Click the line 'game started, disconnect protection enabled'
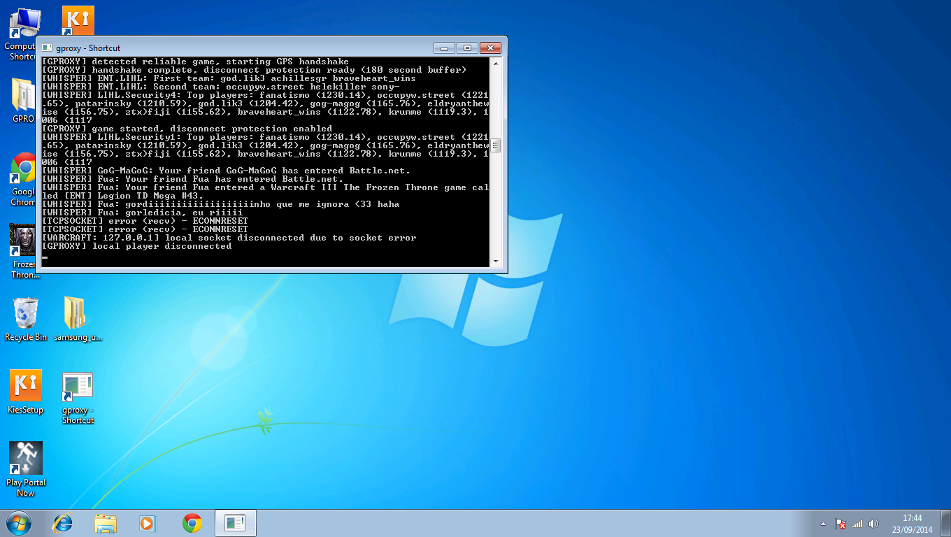951x537 pixels. point(187,129)
